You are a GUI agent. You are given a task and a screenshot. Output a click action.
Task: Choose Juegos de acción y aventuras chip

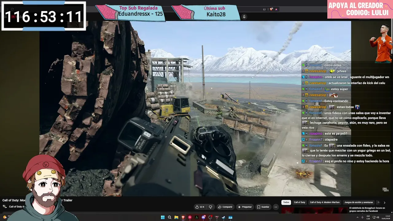359,202
